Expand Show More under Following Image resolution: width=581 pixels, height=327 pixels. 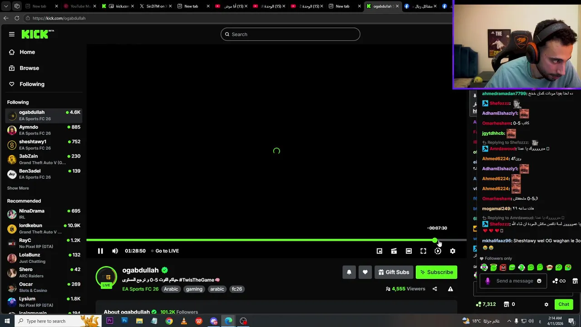[x=18, y=188]
